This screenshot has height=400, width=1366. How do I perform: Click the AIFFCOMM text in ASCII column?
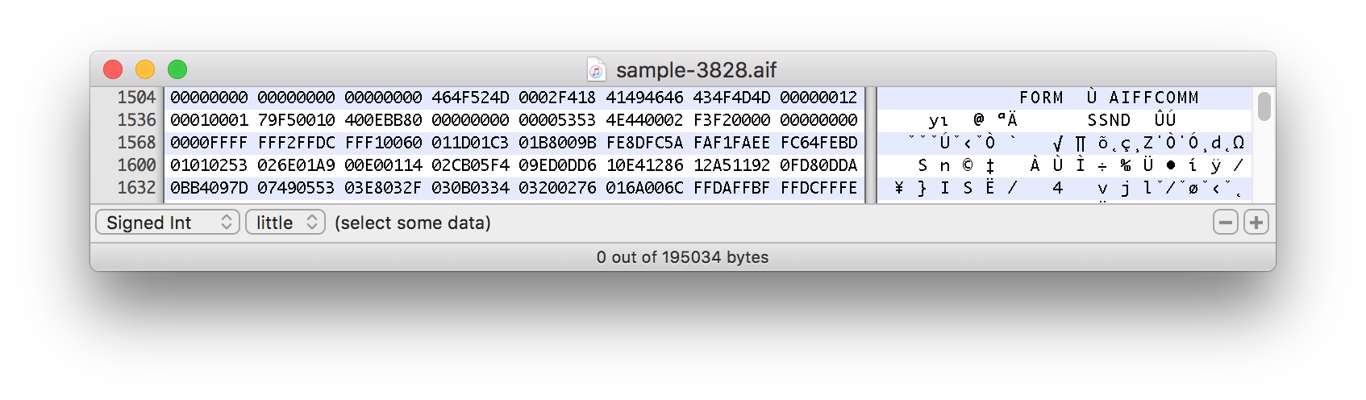pyautogui.click(x=1154, y=98)
